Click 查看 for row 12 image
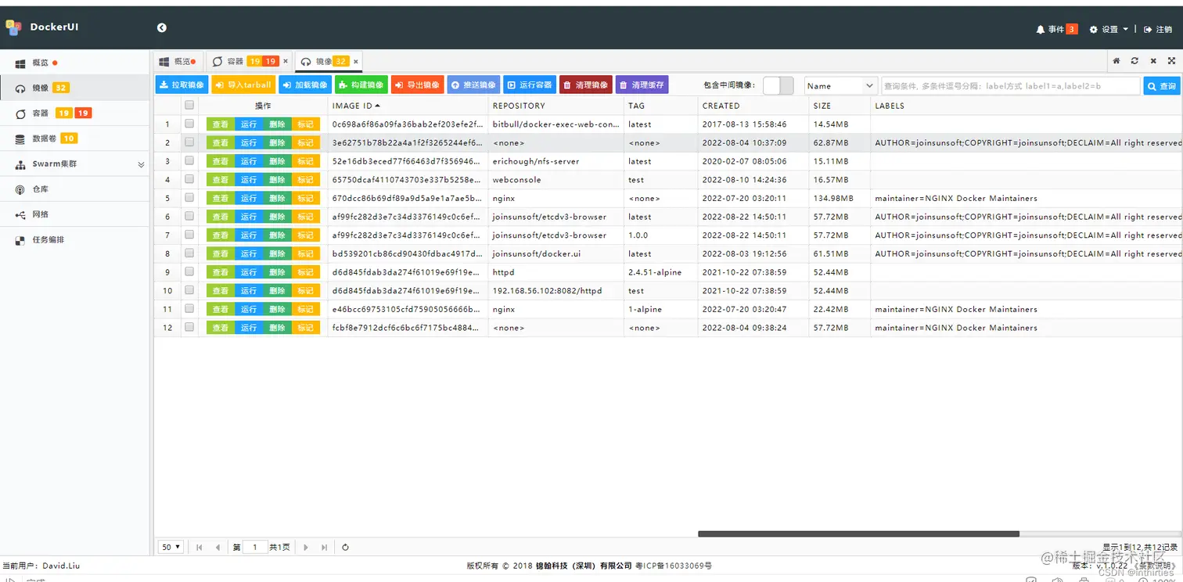The height and width of the screenshot is (582, 1183). (221, 328)
